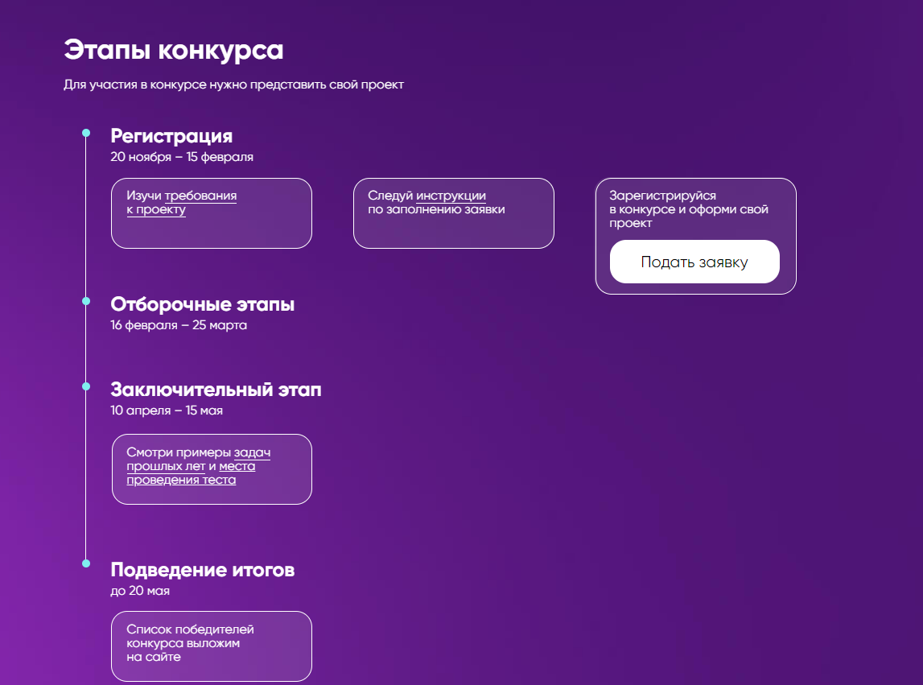Viewport: 923px width, 685px height.
Task: Click the 'Заключительный этап' stage title
Action: point(216,390)
